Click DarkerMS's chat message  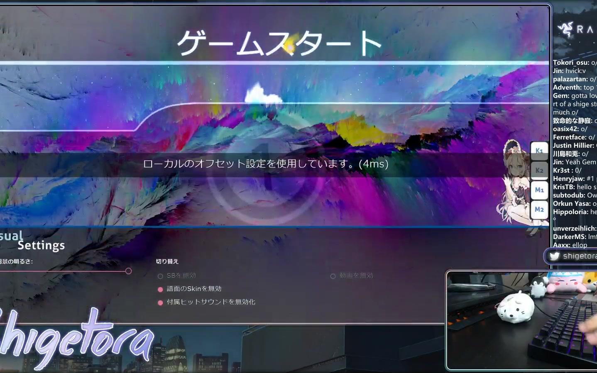coord(575,237)
